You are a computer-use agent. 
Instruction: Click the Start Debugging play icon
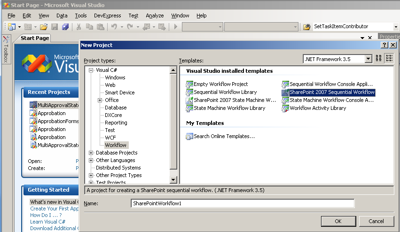pos(175,26)
